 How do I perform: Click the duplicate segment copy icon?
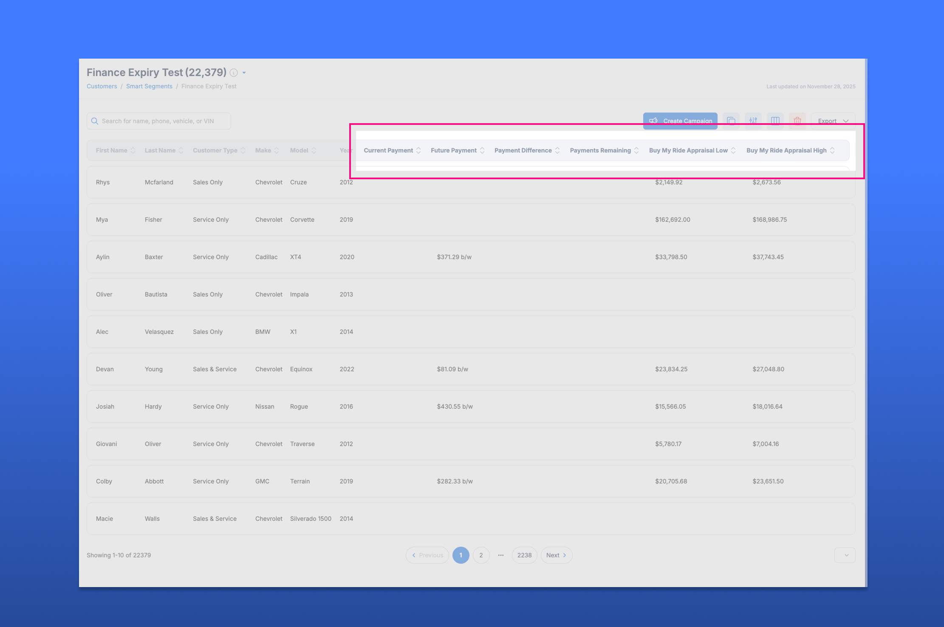pos(731,121)
